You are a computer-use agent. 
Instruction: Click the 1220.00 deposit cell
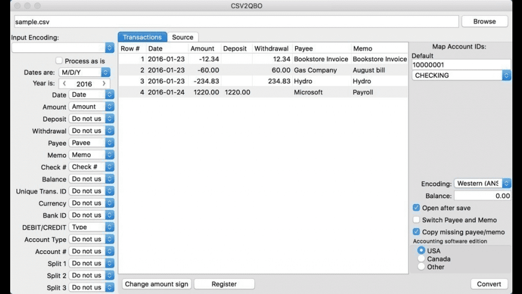coord(236,92)
